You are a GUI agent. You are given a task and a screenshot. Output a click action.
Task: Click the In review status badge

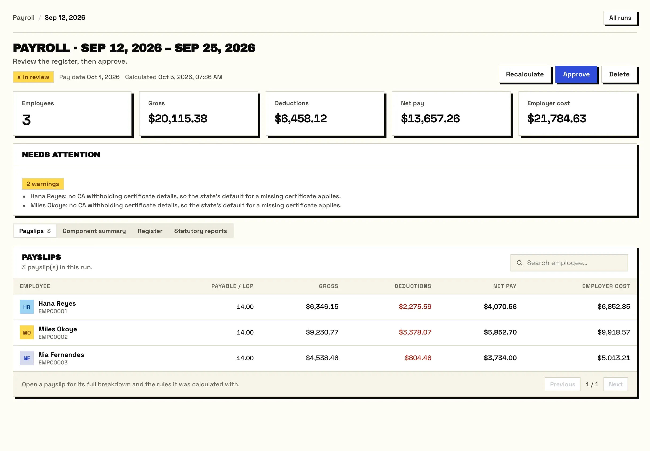tap(33, 77)
